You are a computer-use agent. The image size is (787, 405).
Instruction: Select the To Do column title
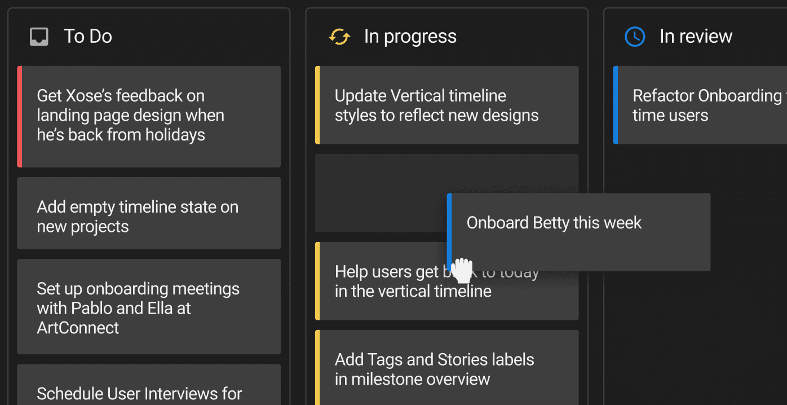tap(87, 37)
